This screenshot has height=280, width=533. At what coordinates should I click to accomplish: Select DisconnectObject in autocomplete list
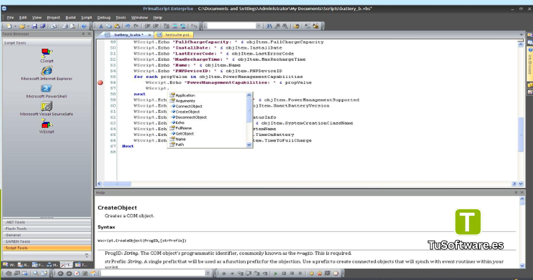pos(191,117)
